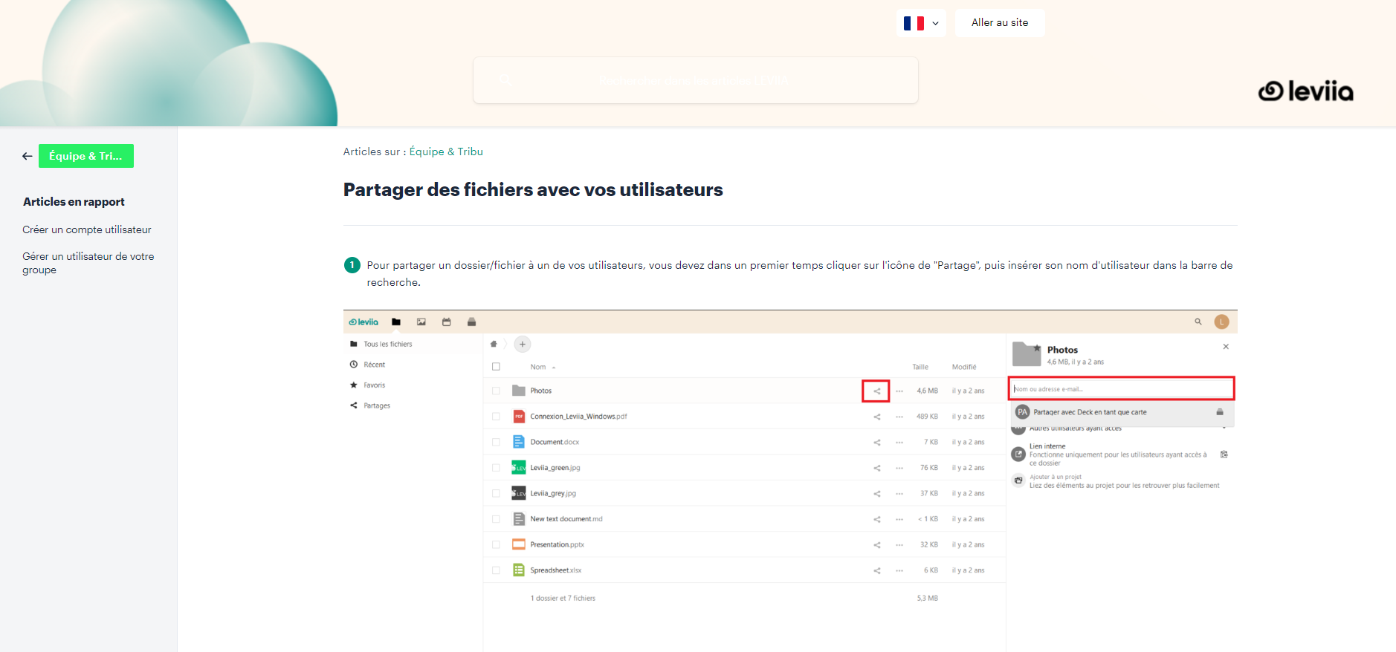
Task: Open the file Spreadsheet.xlsx
Action: click(x=556, y=570)
